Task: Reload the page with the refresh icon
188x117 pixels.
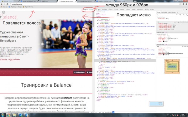Action: click(x=7, y=4)
